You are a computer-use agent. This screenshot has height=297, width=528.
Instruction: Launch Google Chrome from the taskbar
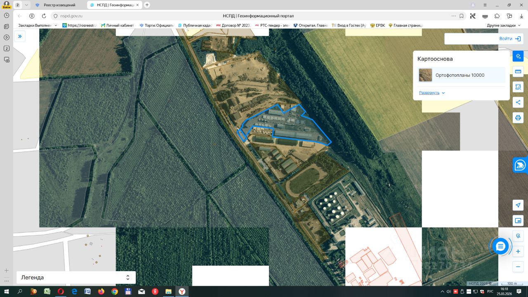click(115, 291)
